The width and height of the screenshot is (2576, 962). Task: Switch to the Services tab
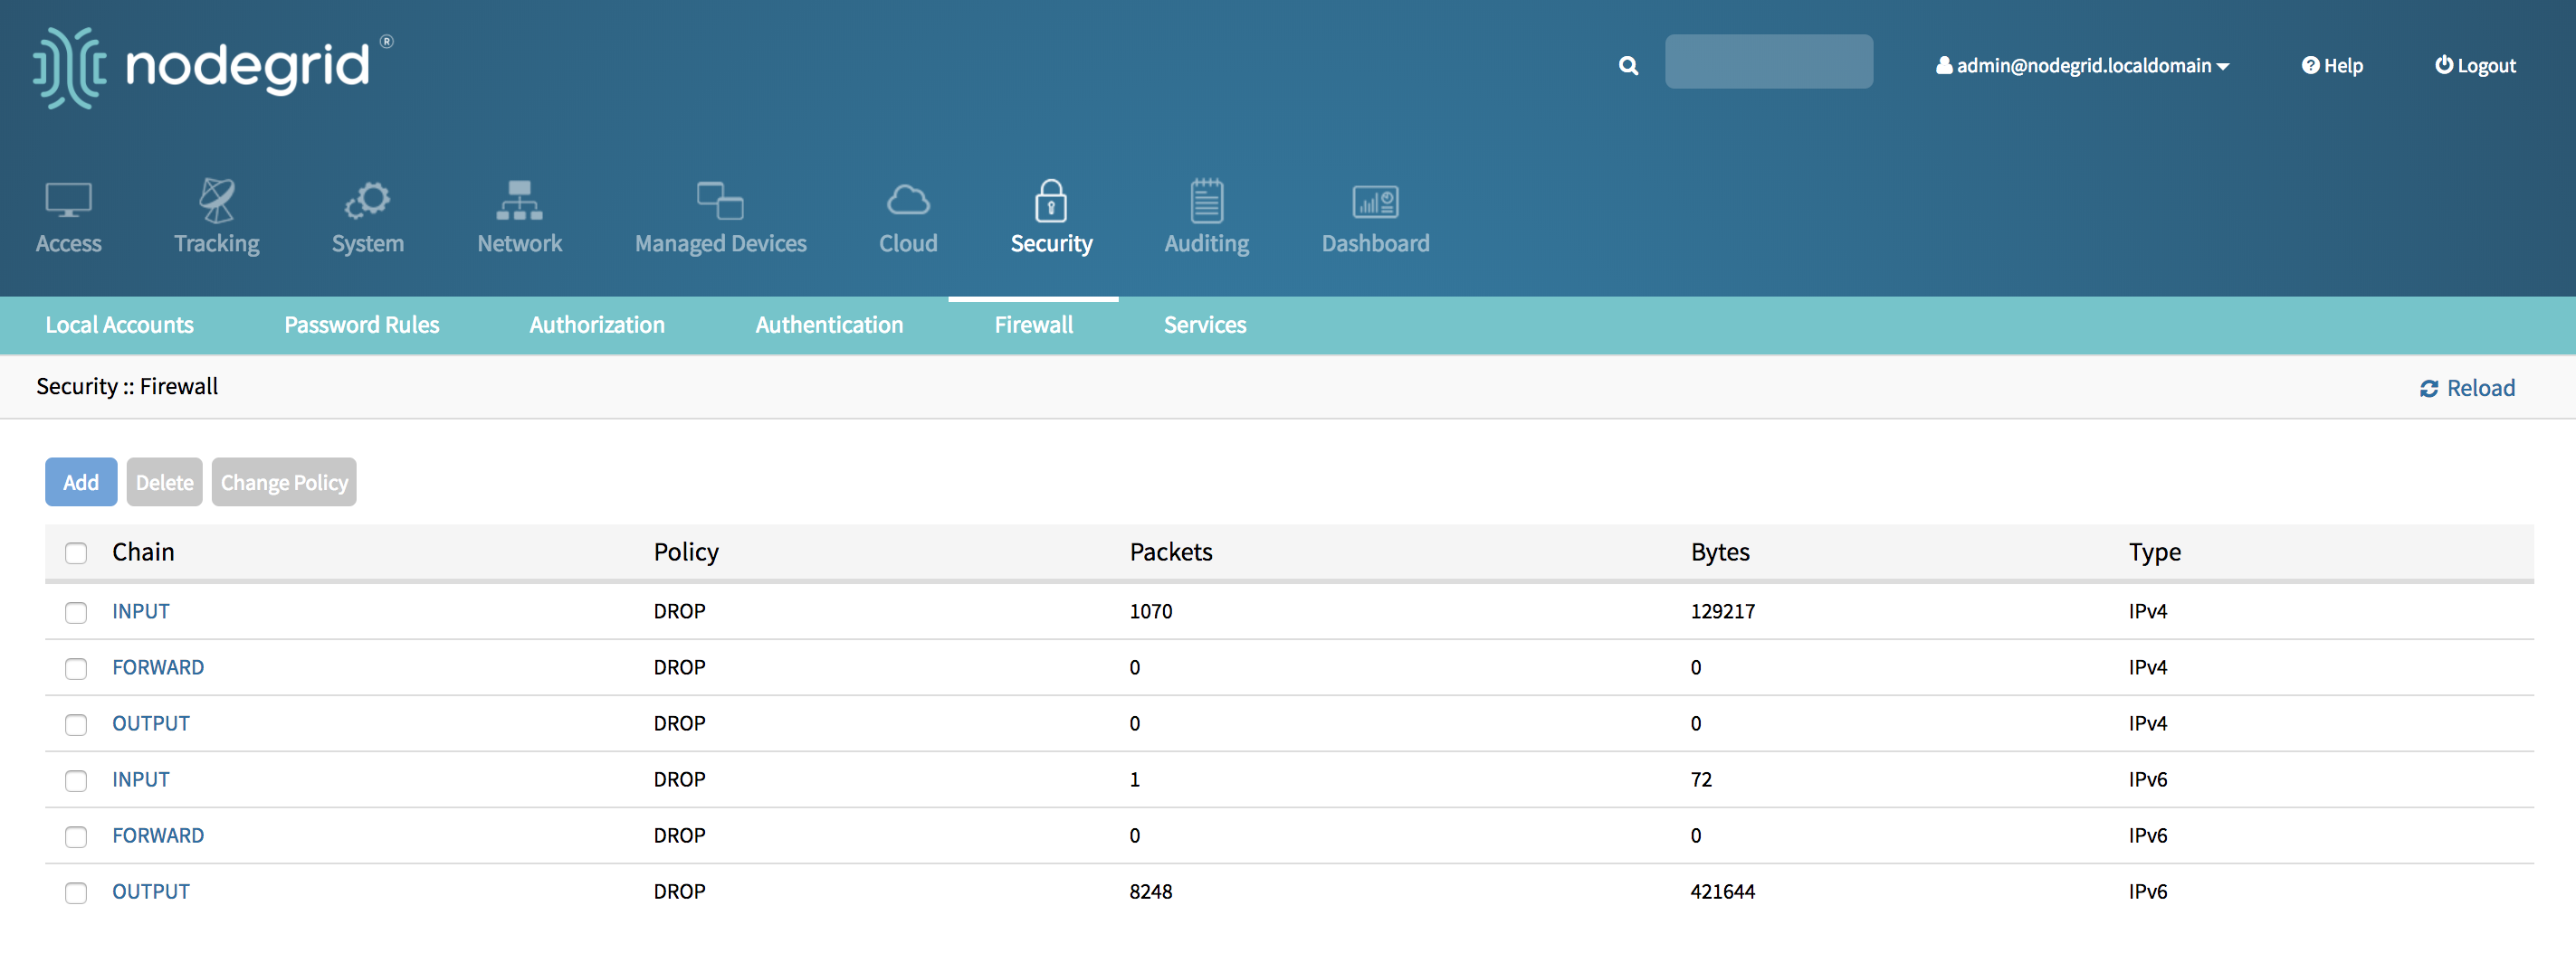coord(1204,325)
